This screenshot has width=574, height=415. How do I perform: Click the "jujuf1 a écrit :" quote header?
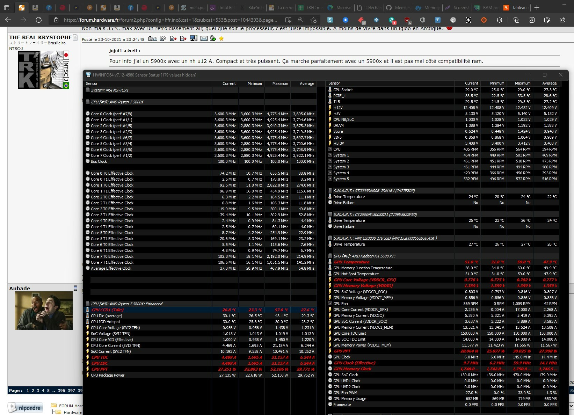tap(124, 51)
